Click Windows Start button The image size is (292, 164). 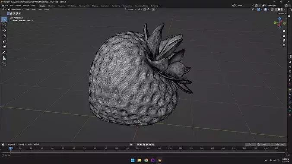click(x=133, y=161)
